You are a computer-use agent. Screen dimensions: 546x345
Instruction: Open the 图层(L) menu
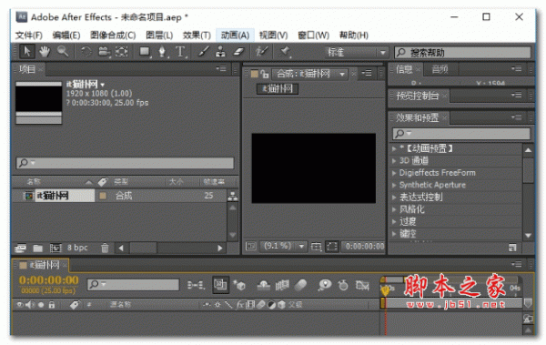pos(159,36)
